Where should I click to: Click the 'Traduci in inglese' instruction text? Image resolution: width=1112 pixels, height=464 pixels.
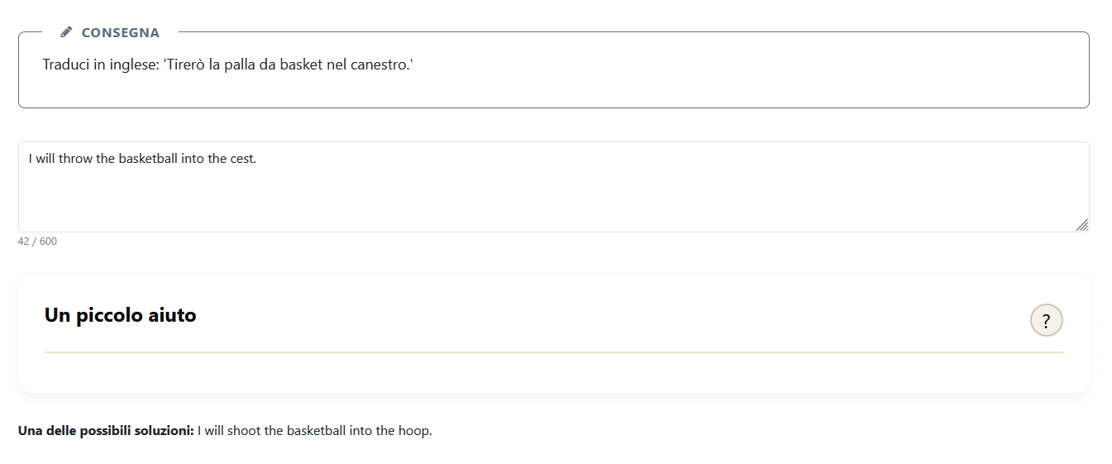[x=99, y=65]
